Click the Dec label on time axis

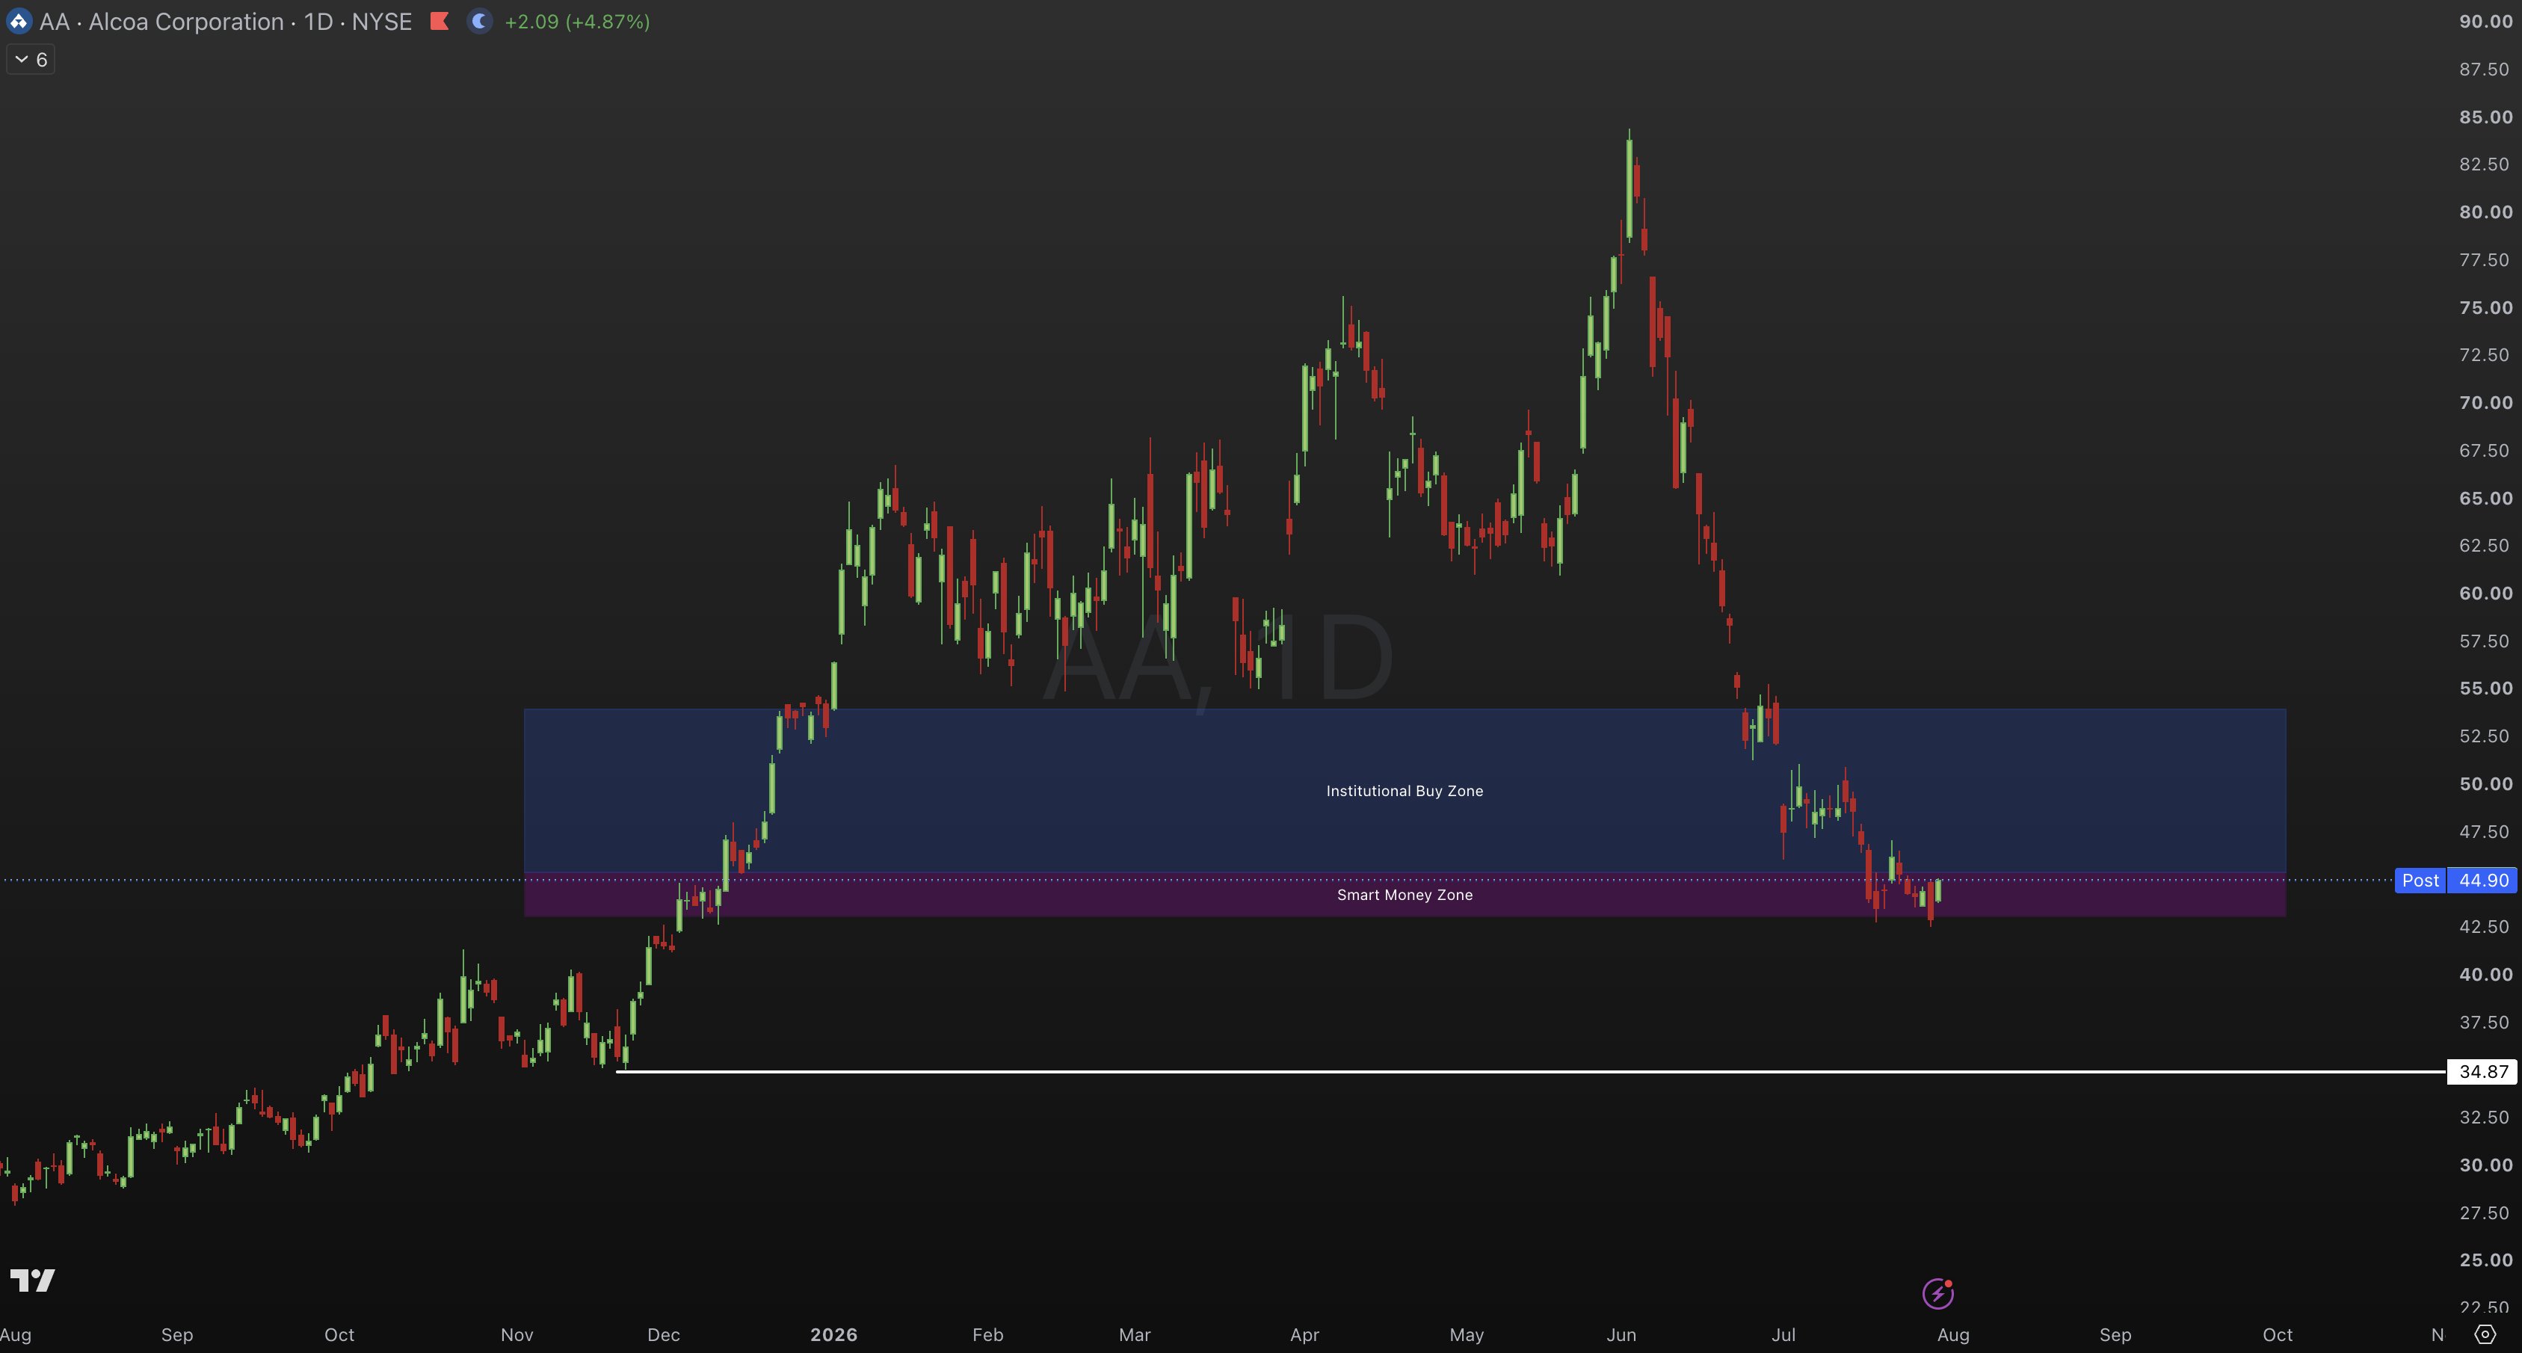click(663, 1334)
